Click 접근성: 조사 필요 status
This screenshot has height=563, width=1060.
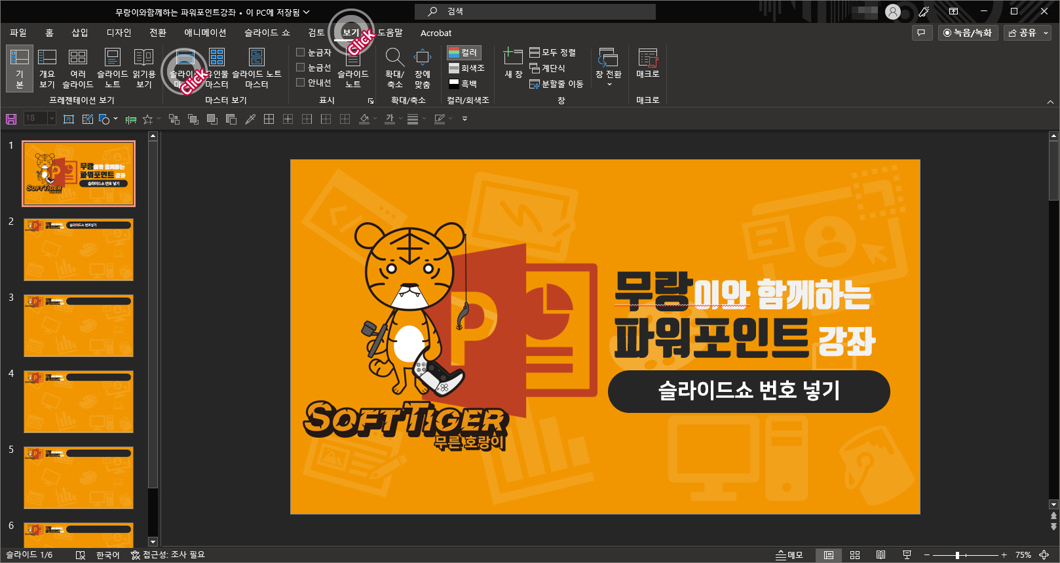[168, 555]
